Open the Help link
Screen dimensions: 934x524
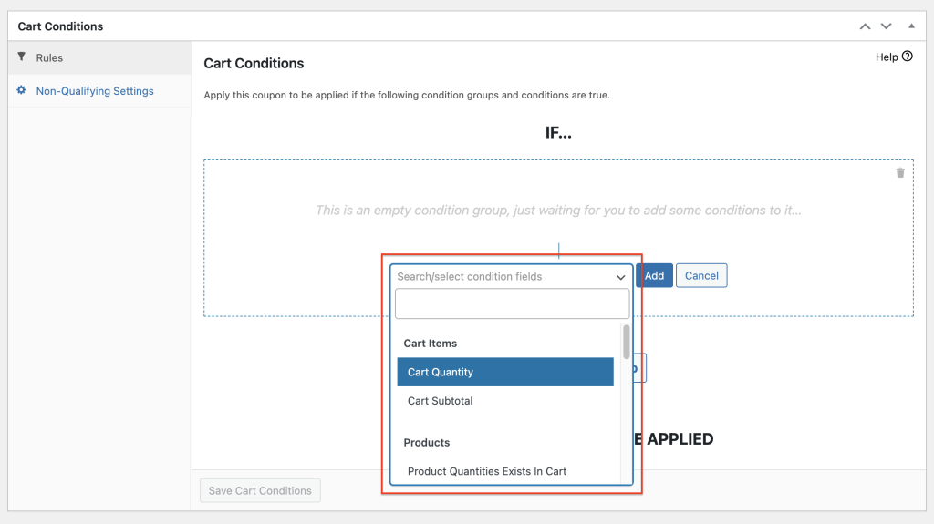point(887,57)
